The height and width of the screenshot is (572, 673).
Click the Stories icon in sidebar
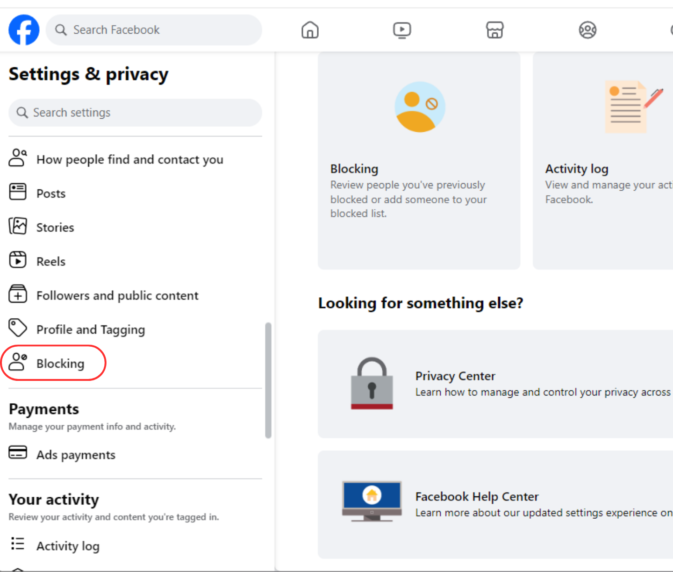point(18,226)
